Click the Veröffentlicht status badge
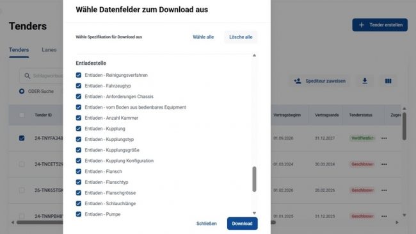This screenshot has width=416, height=234. click(362, 138)
